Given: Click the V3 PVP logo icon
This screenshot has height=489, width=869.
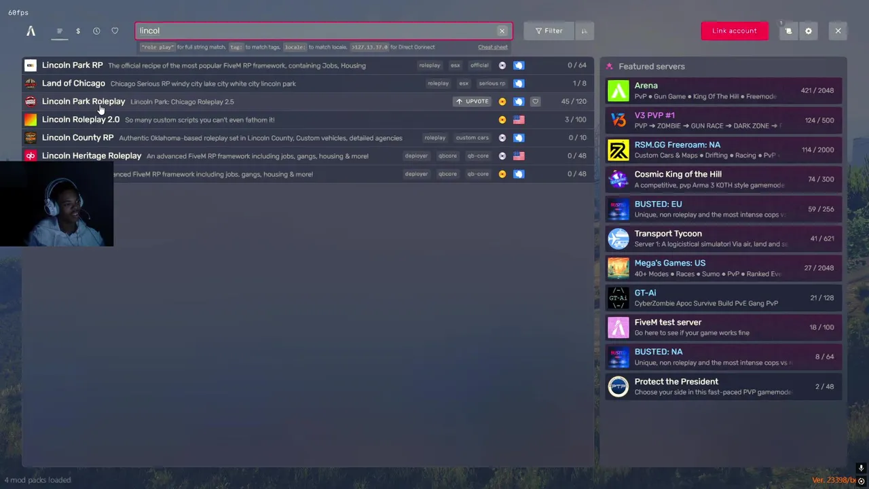Looking at the screenshot, I should pyautogui.click(x=618, y=120).
